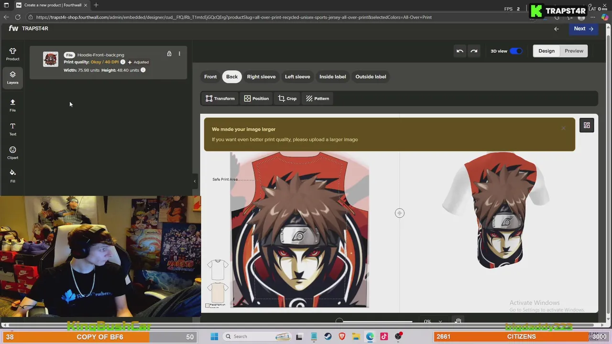The height and width of the screenshot is (344, 612).
Task: Close the 'Create a new product' tab
Action: (x=87, y=5)
